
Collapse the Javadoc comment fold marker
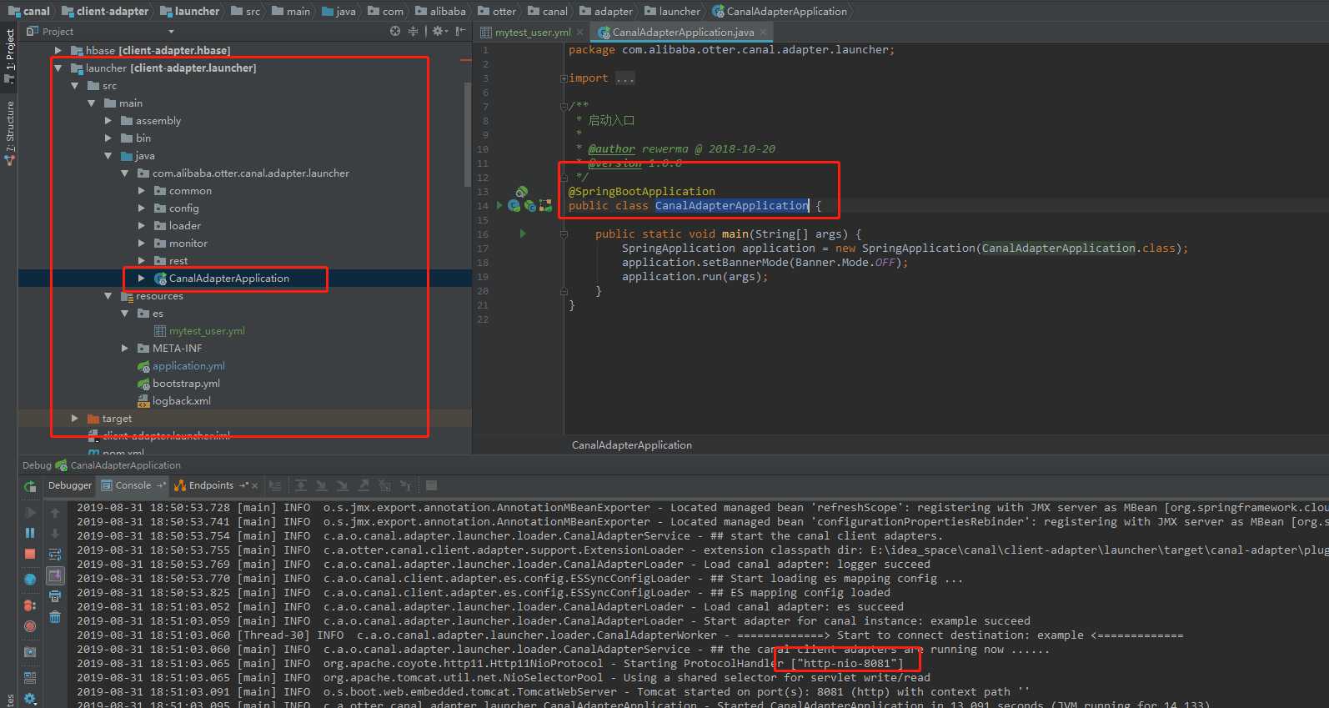point(564,106)
